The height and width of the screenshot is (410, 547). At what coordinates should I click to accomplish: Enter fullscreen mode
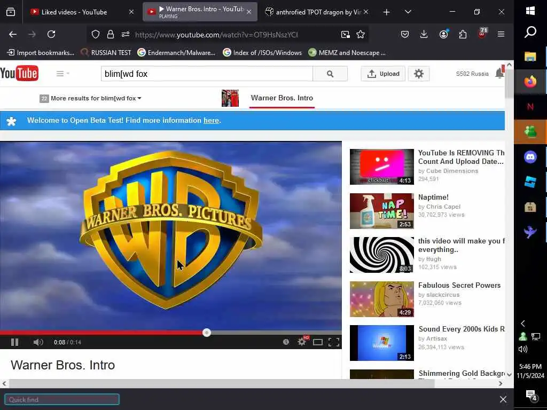334,342
